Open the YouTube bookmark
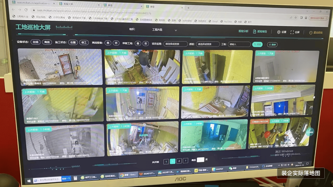 (226, 22)
